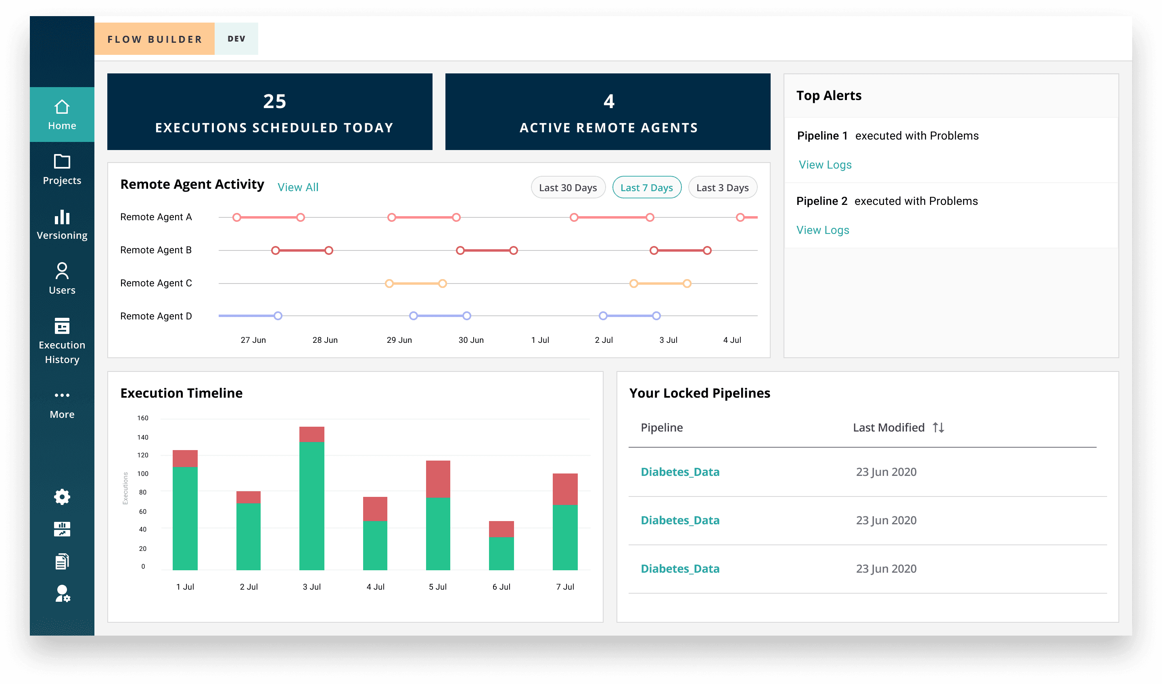Select the Last 7 Days filter
This screenshot has height=684, width=1162.
pos(646,188)
